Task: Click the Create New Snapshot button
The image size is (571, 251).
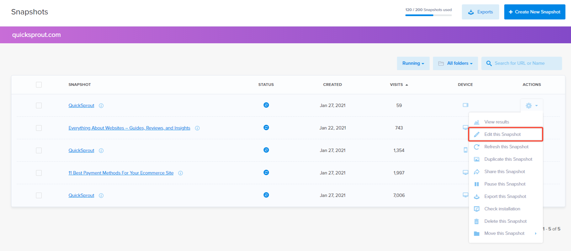Action: [x=535, y=12]
